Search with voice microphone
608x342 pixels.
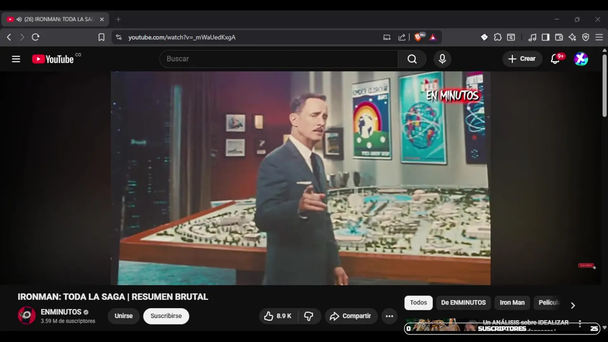click(442, 59)
